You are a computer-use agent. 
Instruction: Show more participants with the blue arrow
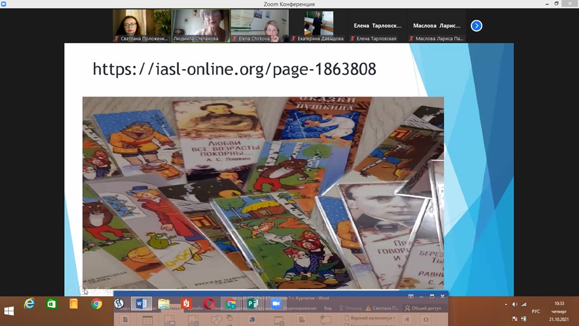coord(476,26)
